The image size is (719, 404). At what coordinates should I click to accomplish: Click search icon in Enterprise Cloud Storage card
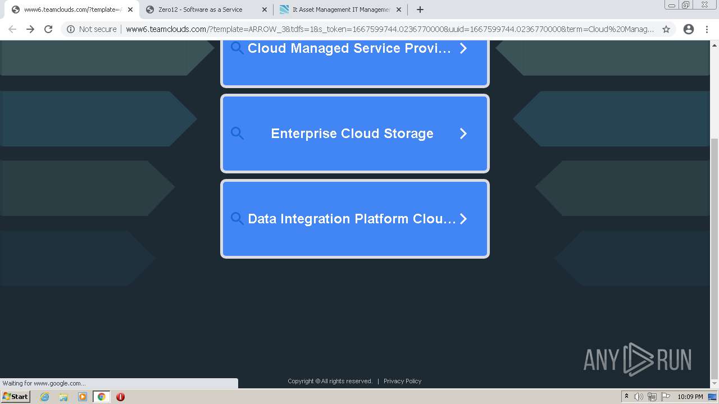238,134
